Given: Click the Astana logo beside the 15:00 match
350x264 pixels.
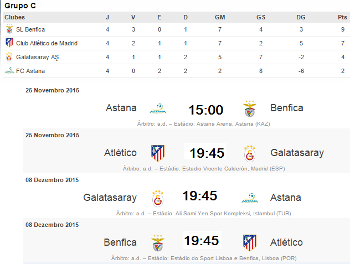Looking at the screenshot, I should pos(158,108).
